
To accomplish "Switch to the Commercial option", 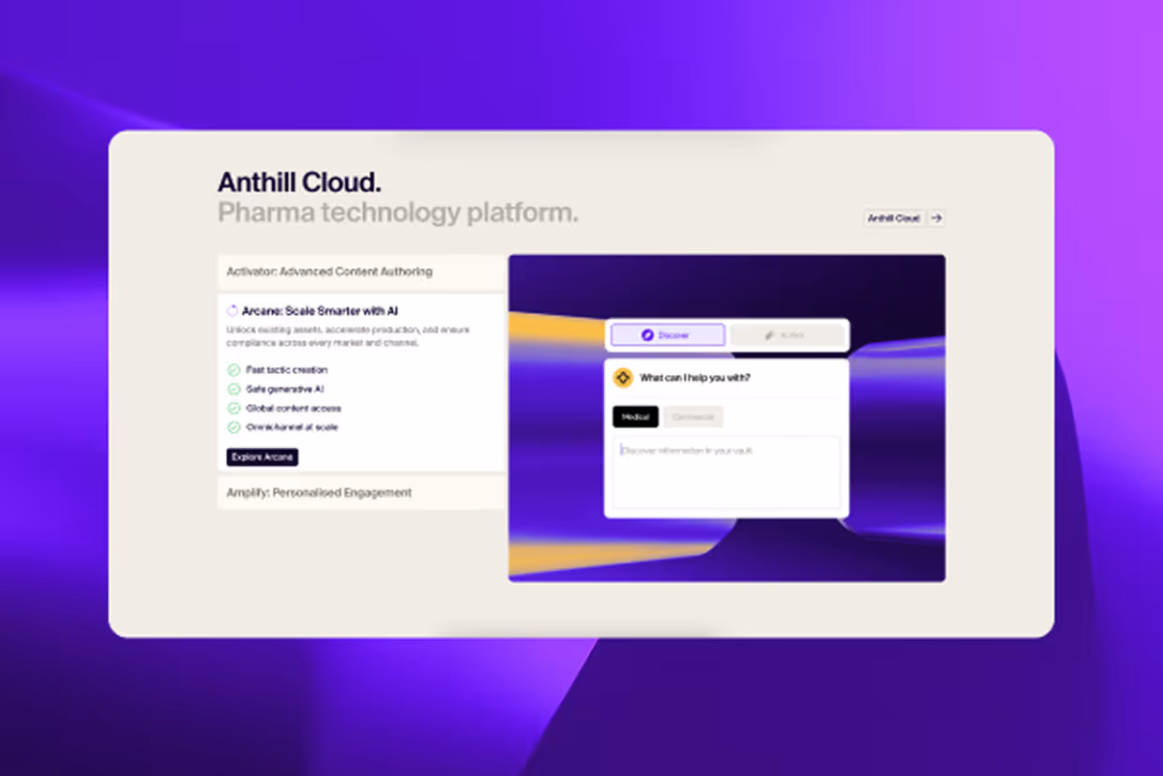I will (x=693, y=417).
